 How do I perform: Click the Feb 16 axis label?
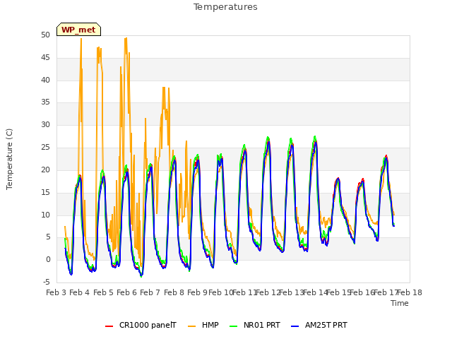(x=362, y=292)
